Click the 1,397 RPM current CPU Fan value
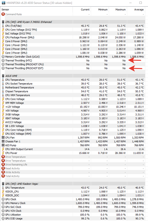The height and width of the screenshot is (221, 148). [84, 138]
